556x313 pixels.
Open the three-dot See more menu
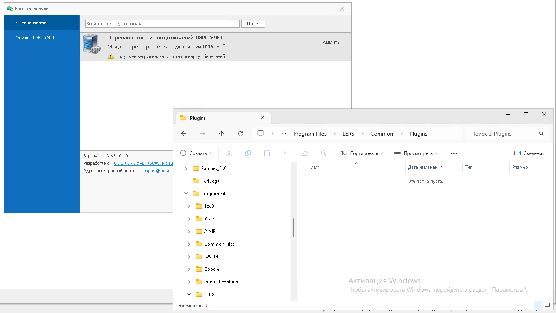tap(454, 153)
